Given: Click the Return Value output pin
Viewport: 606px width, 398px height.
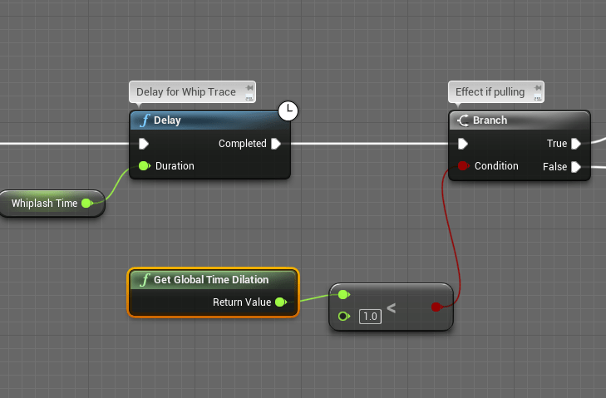Looking at the screenshot, I should pyautogui.click(x=280, y=302).
